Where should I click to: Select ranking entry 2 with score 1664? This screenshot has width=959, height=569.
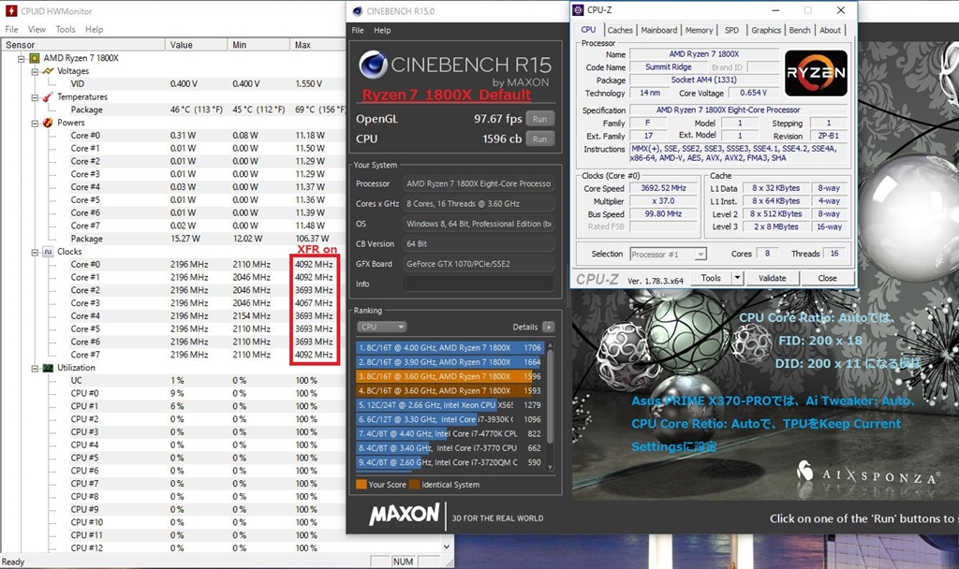click(x=450, y=362)
